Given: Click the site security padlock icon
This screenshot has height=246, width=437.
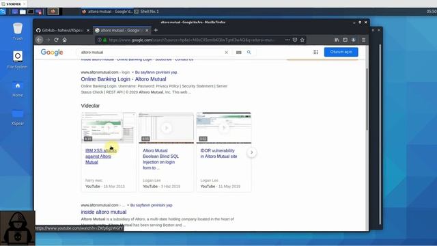Looking at the screenshot, I should point(105,40).
